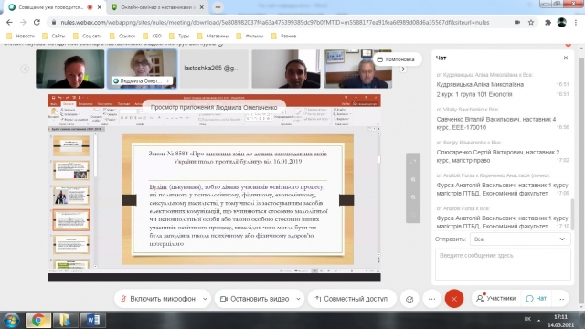
Task: Expand microphone options arrow
Action: 205,299
